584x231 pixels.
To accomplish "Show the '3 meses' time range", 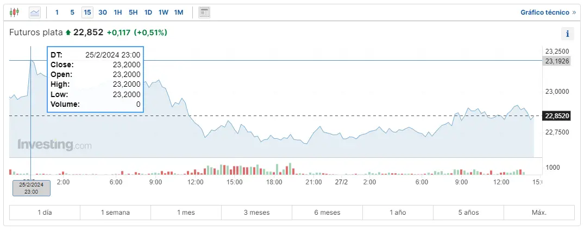I will pyautogui.click(x=256, y=213).
